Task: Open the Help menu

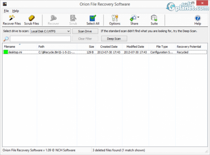Action: click(x=16, y=11)
